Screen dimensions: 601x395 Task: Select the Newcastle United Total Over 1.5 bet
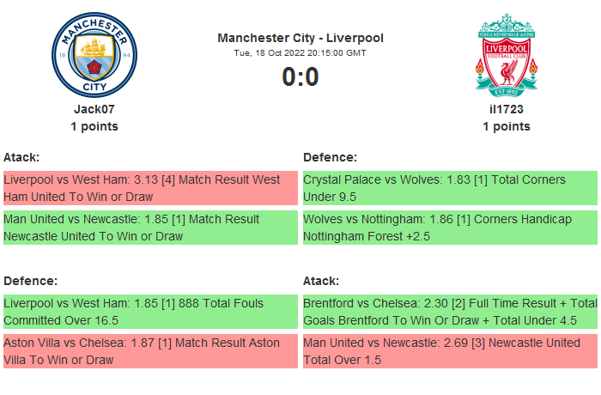coord(450,351)
